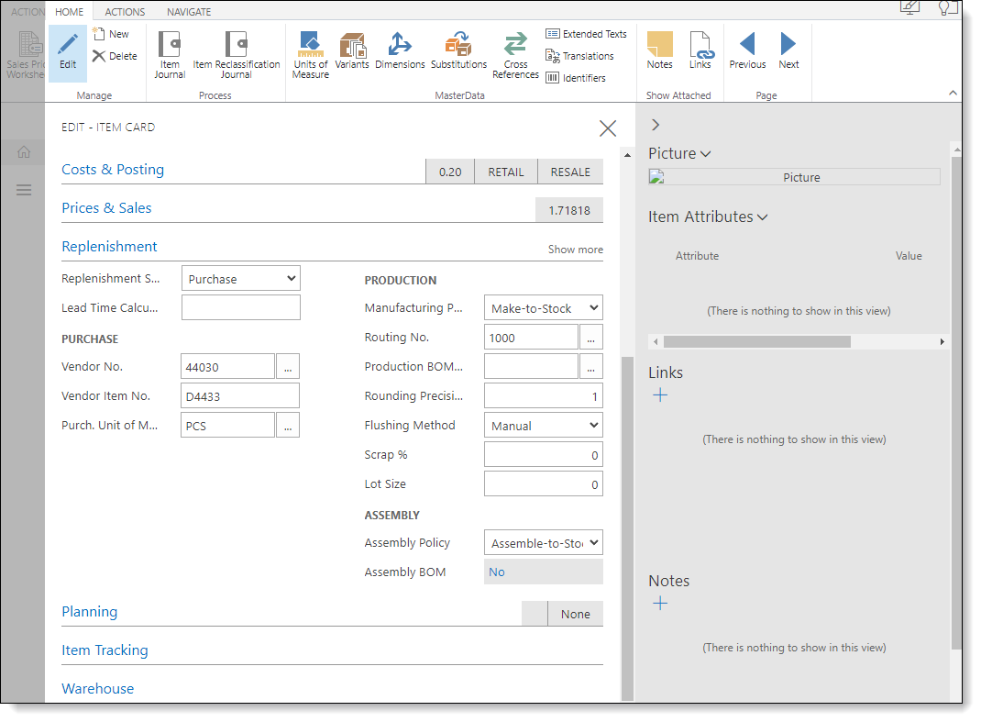
Task: Add a new note with plus icon
Action: tap(660, 603)
